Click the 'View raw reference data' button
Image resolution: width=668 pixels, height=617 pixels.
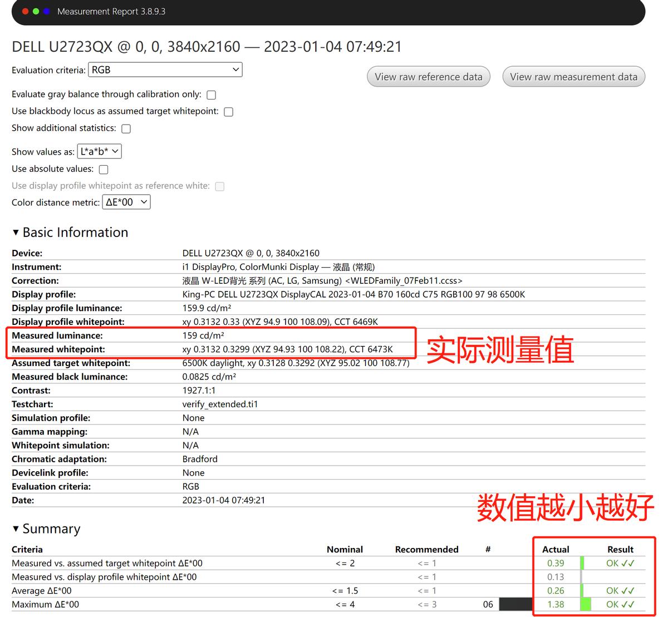coord(428,76)
